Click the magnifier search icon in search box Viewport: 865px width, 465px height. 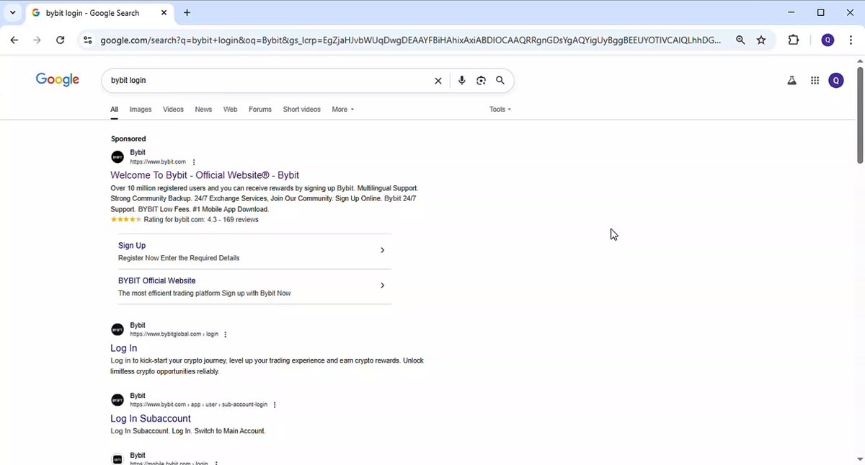point(500,81)
